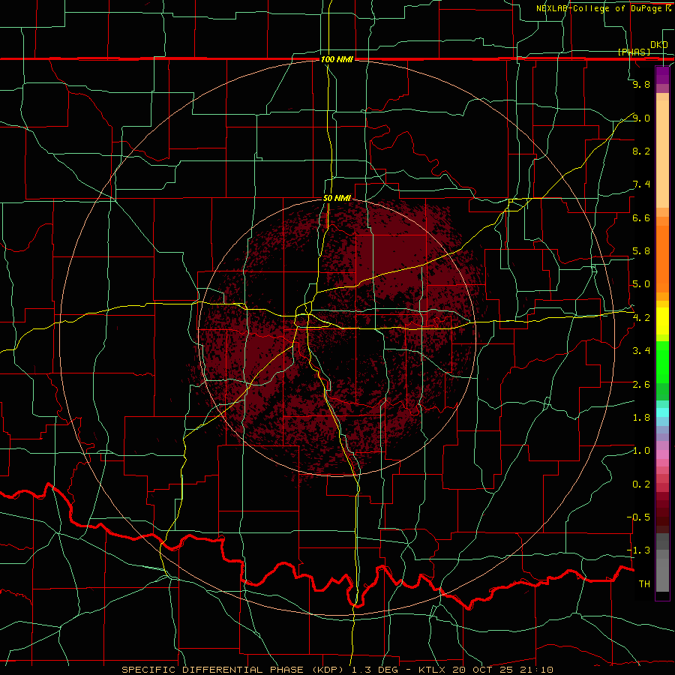This screenshot has height=675, width=675.
Task: Click the -1.3 scale value
Action: (638, 550)
